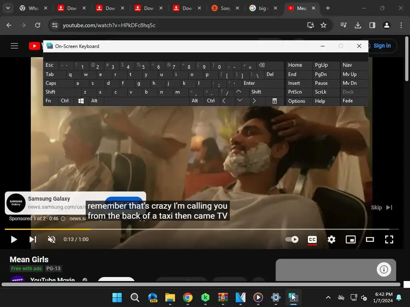Click the Tab key on keyboard
Screen dimensions: 410x307
point(54,74)
